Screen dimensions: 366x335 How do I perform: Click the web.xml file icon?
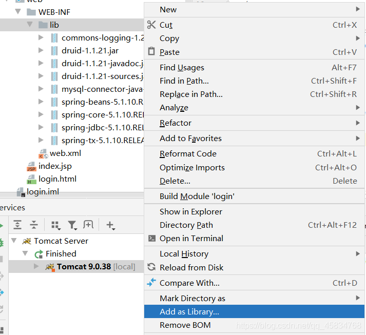point(44,153)
